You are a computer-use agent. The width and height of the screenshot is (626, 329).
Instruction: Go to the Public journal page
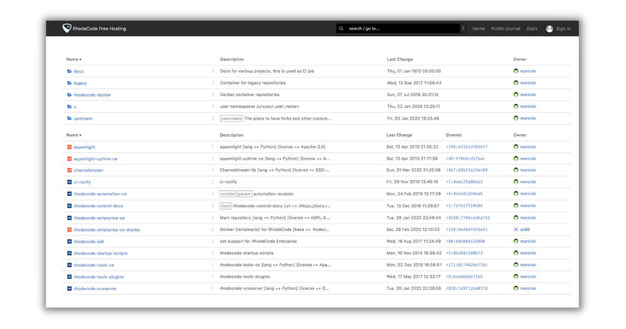pos(505,28)
